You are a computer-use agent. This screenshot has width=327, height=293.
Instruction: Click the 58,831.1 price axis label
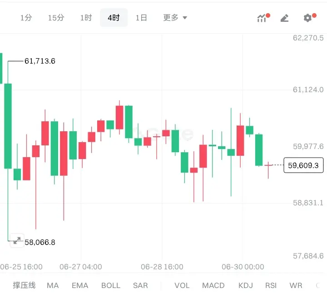pos(308,203)
